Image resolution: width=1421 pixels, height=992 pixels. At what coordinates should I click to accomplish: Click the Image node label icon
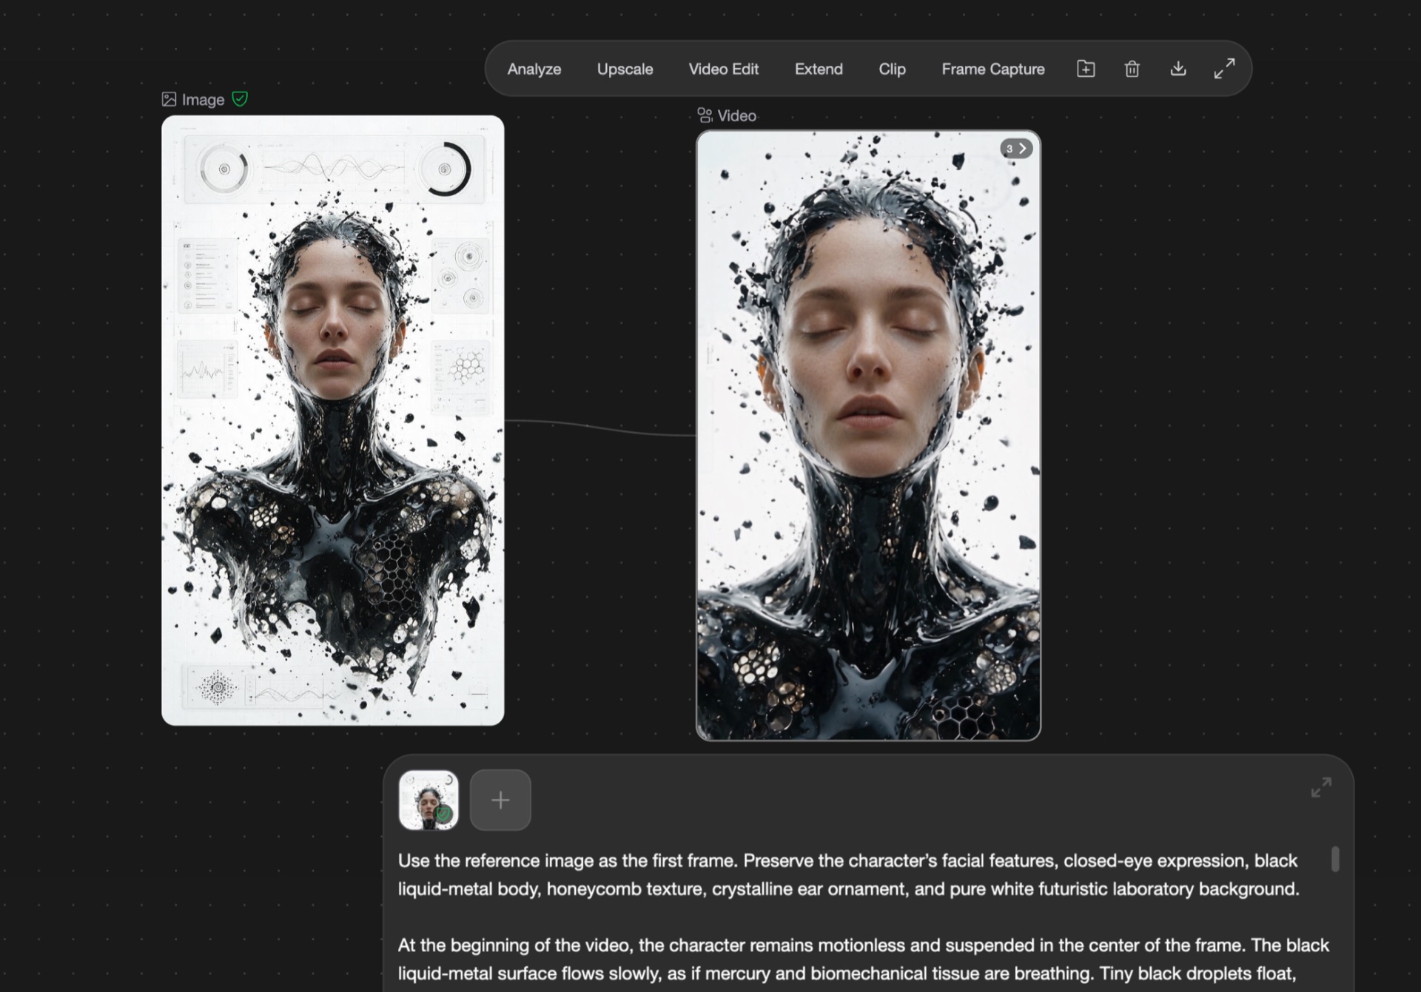pos(169,99)
